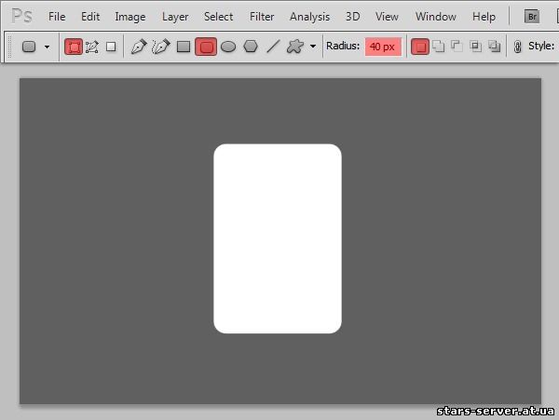Select the Freeform Pen tool
Screen dimensions: 559x420
(160, 47)
